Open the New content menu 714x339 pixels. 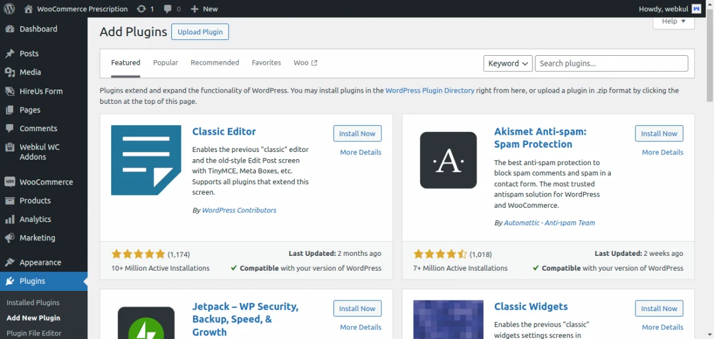204,9
